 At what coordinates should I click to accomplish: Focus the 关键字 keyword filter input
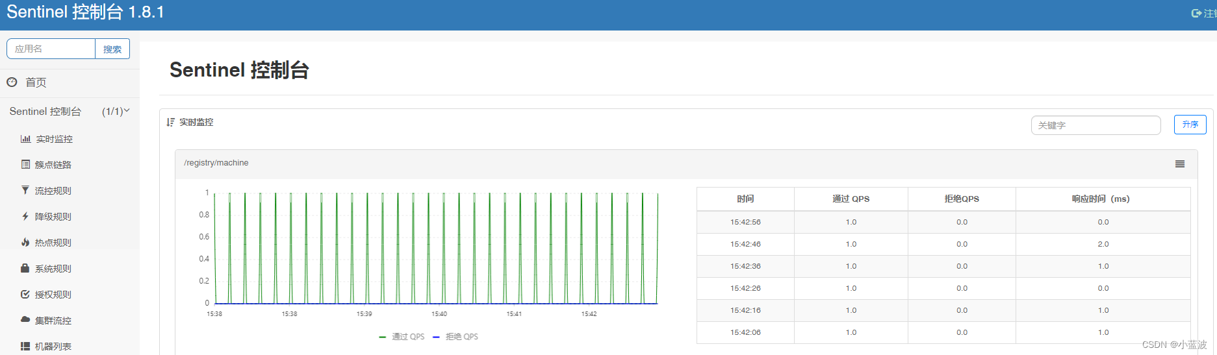1095,125
